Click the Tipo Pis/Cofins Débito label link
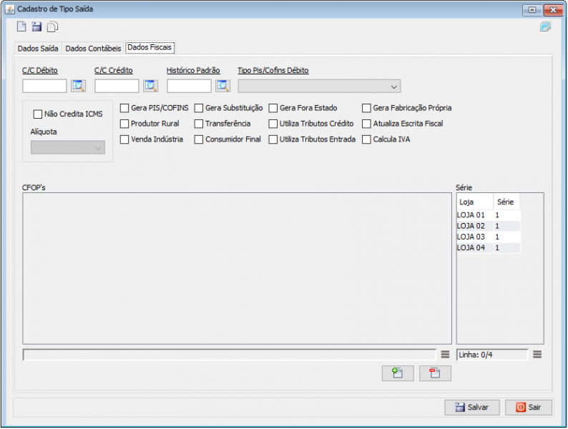 pos(273,71)
